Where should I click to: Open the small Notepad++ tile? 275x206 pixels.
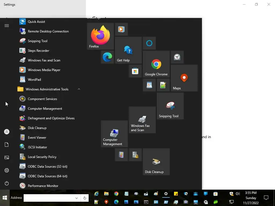(163, 85)
